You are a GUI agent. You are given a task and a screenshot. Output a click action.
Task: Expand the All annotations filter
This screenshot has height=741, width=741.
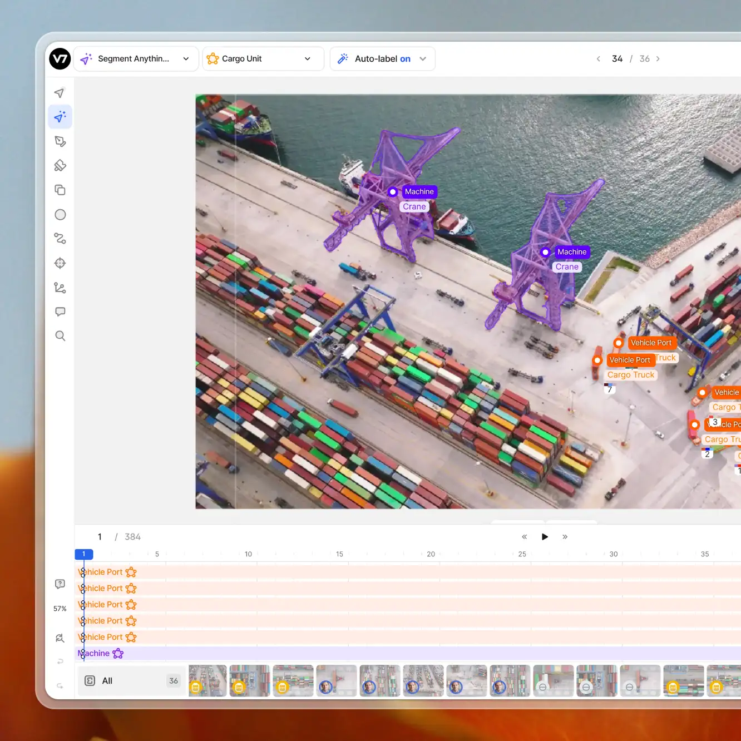131,680
